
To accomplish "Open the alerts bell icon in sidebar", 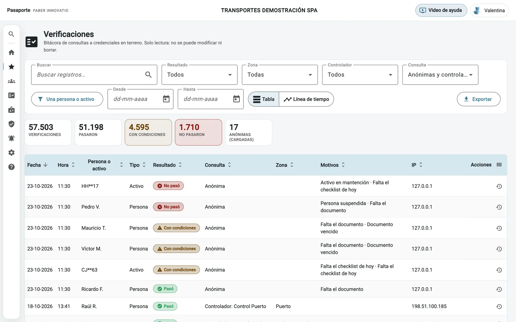I will point(11,138).
